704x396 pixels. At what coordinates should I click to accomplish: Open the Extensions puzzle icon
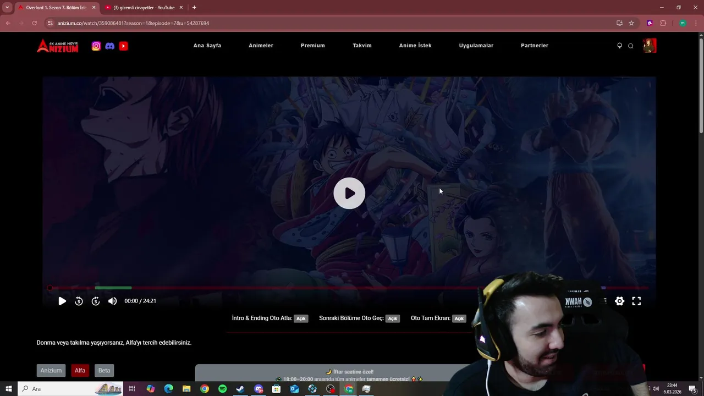pos(663,23)
